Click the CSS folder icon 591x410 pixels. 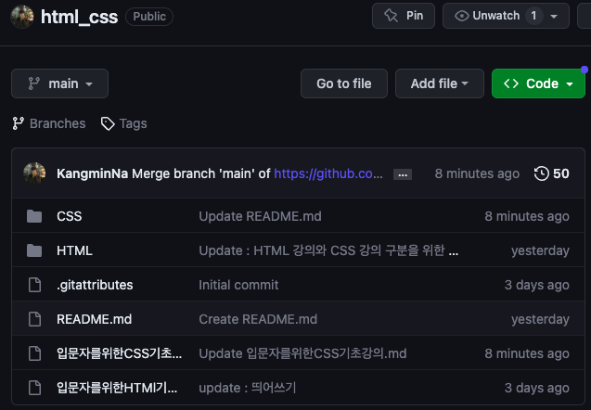(x=34, y=216)
